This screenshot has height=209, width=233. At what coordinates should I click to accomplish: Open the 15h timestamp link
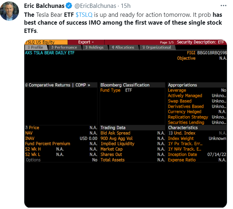pos(126,6)
